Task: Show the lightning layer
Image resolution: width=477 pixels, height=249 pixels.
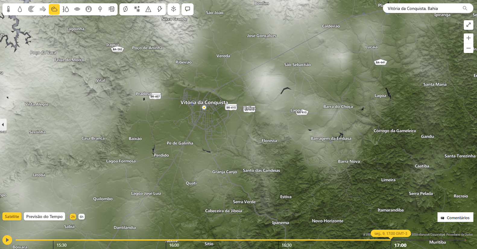Action: tap(160, 9)
